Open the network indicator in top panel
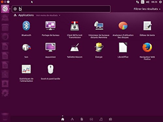 (x=138, y=2)
